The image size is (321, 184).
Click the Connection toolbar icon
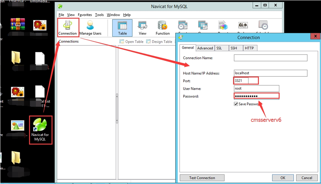(68, 28)
